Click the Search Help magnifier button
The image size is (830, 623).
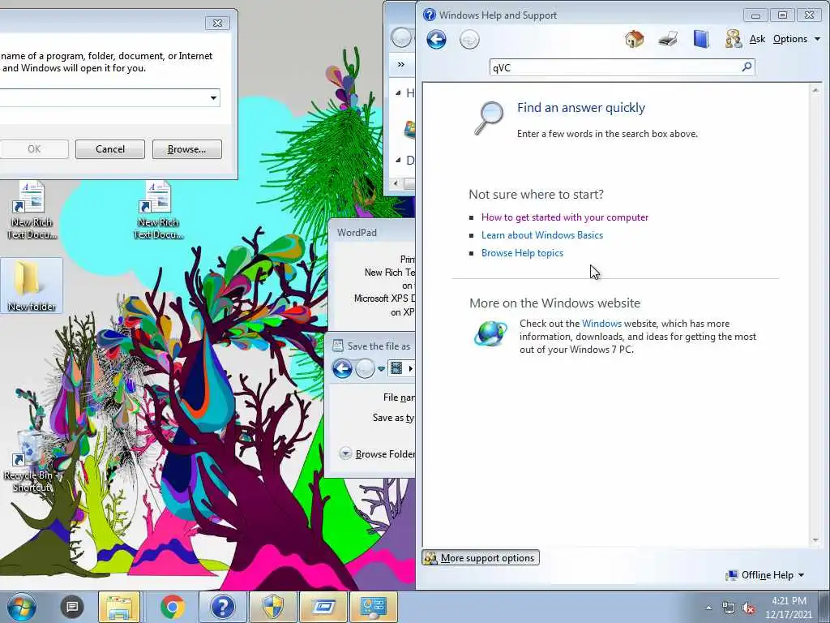tap(747, 67)
